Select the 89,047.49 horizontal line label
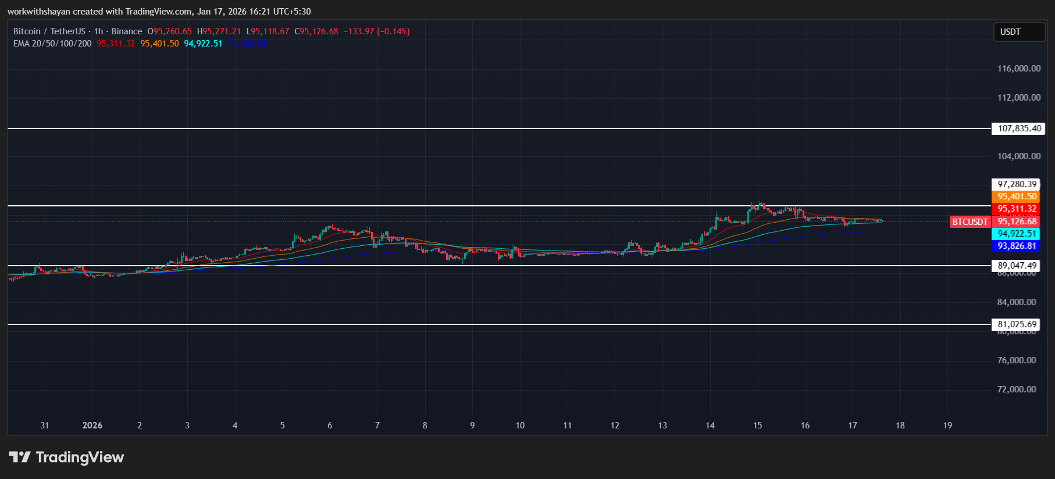This screenshot has height=479, width=1055. [1017, 266]
